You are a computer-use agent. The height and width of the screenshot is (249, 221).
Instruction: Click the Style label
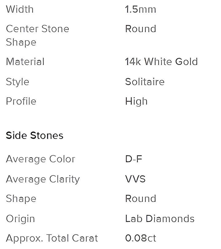[17, 82]
